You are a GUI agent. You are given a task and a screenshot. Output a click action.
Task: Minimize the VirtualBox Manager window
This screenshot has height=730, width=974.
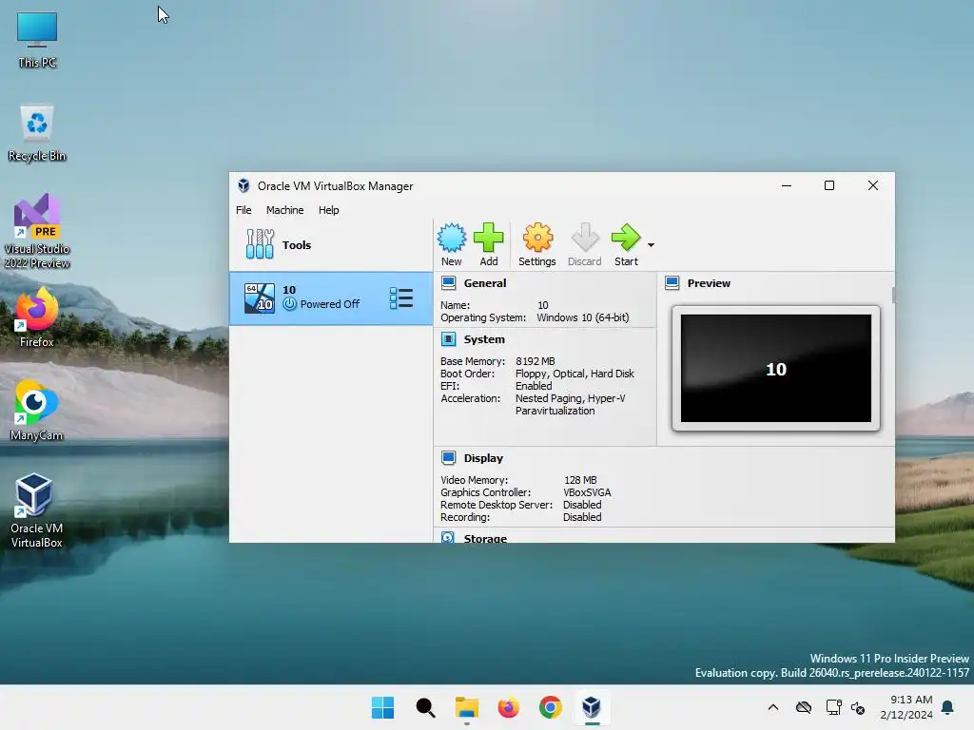point(787,185)
